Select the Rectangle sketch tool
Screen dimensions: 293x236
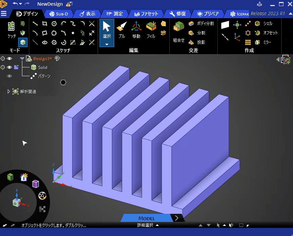click(45, 24)
